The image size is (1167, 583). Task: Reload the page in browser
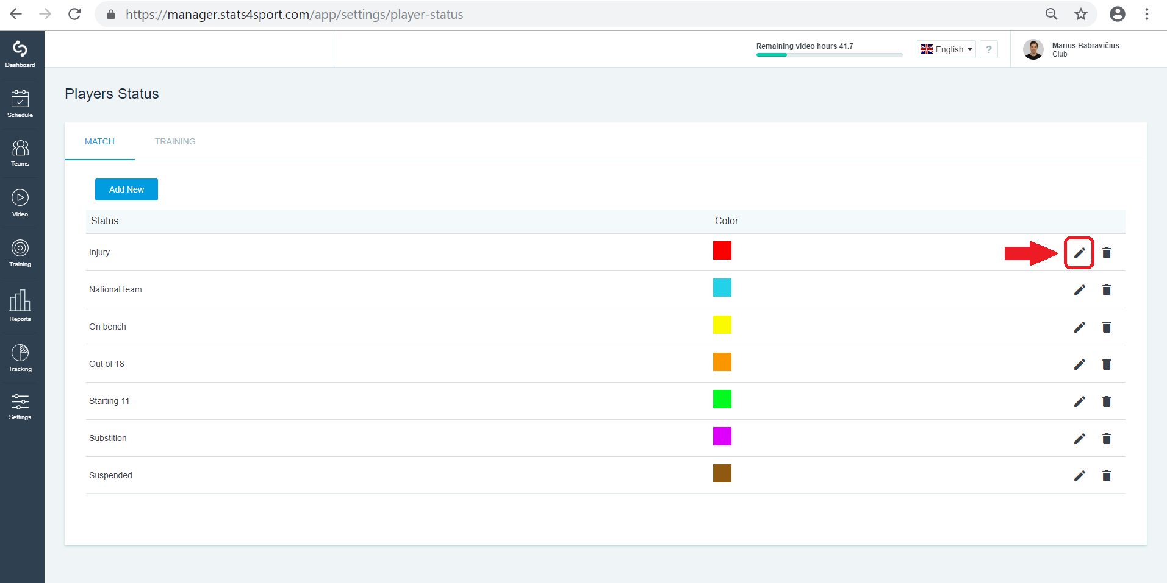(x=74, y=14)
